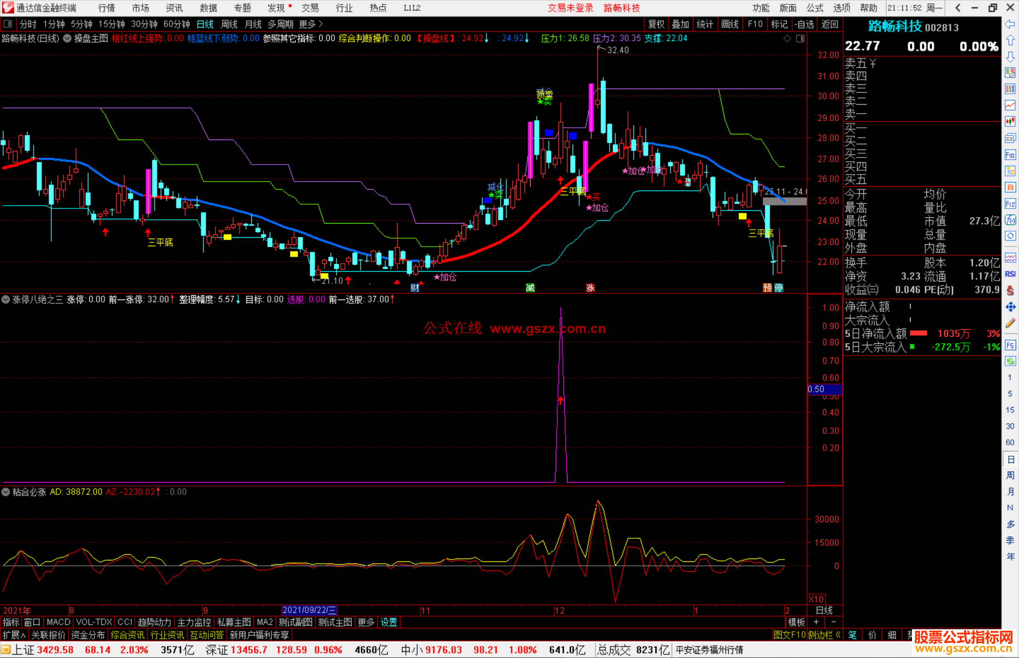
Task: Switch to the 60 minute period in sidebar
Action: (1010, 442)
